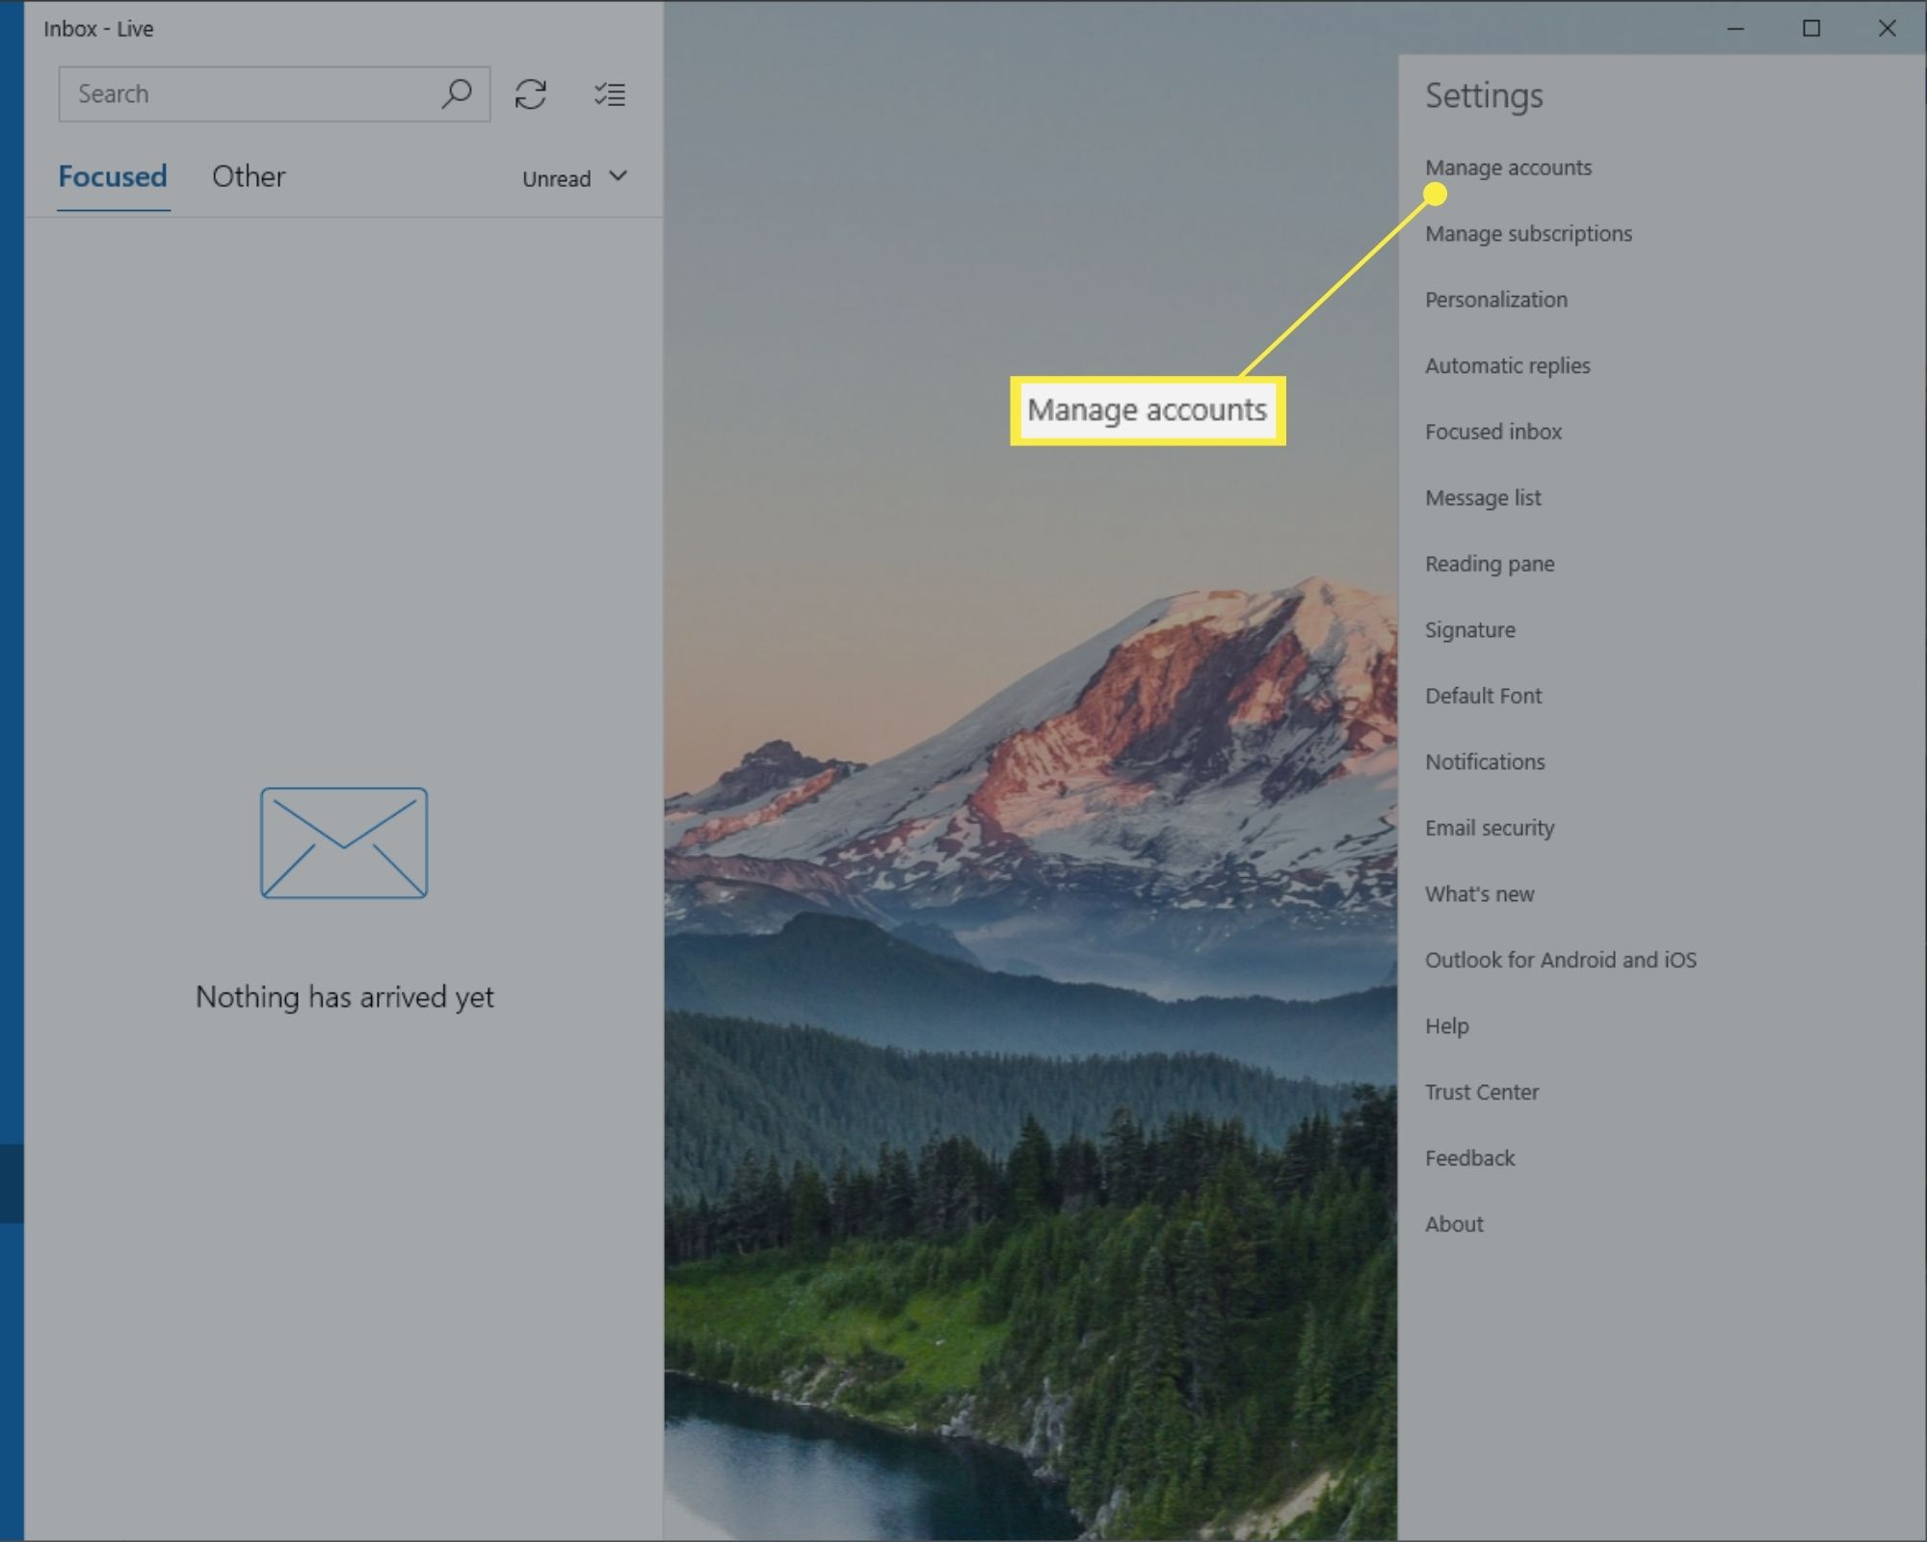
Task: Click the Sync/refresh mail icon
Action: pyautogui.click(x=530, y=94)
